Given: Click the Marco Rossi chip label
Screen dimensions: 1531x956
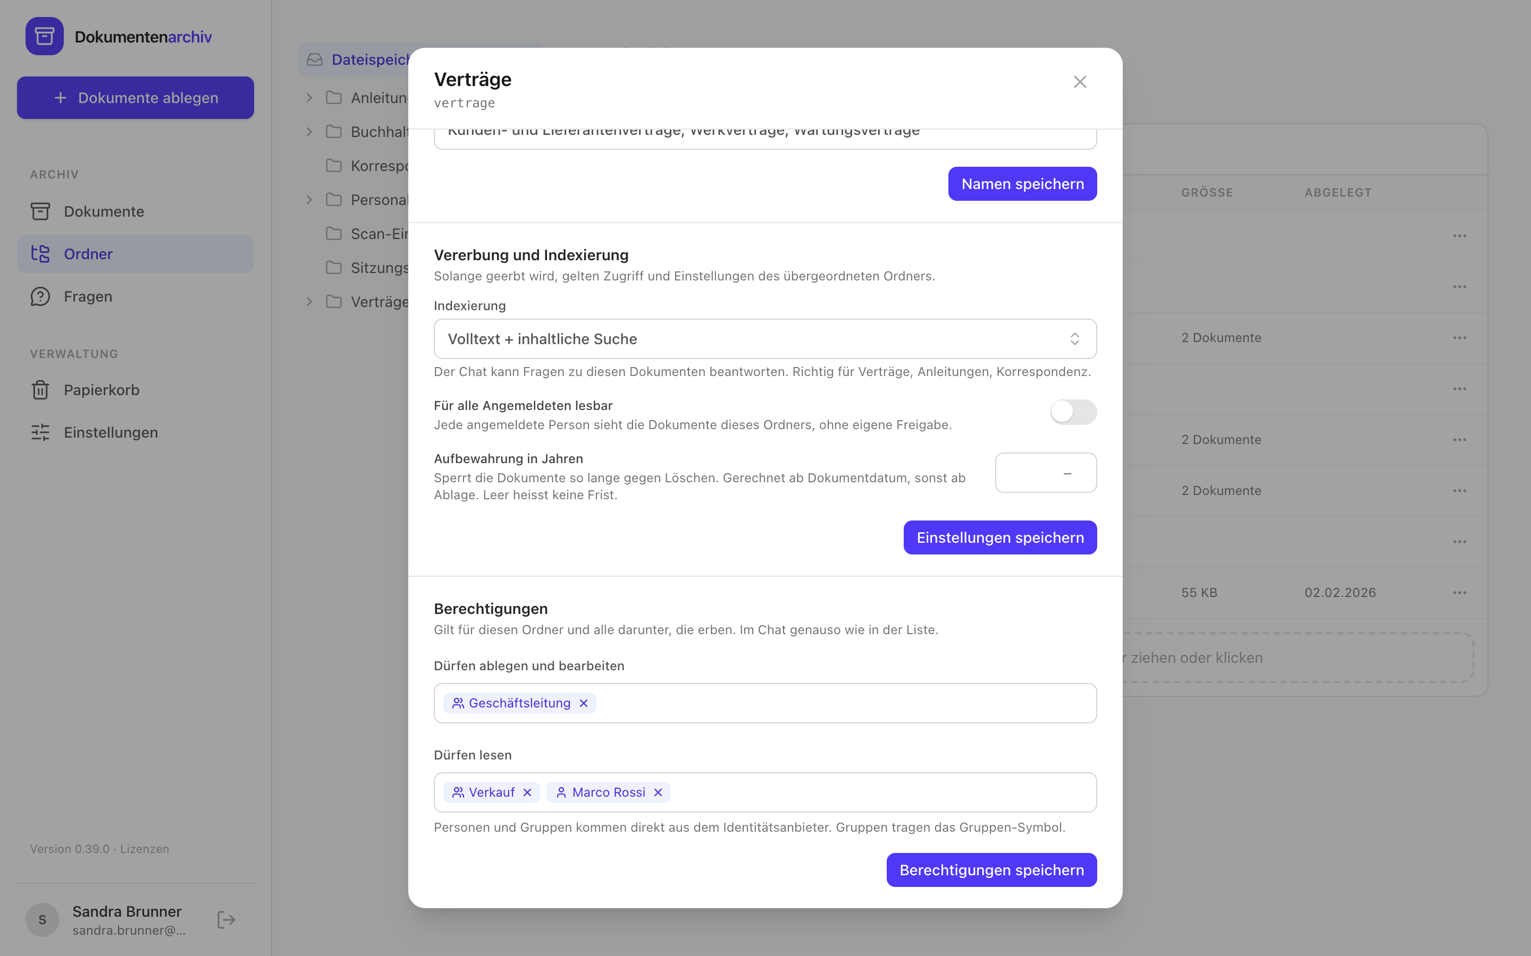Looking at the screenshot, I should (609, 792).
